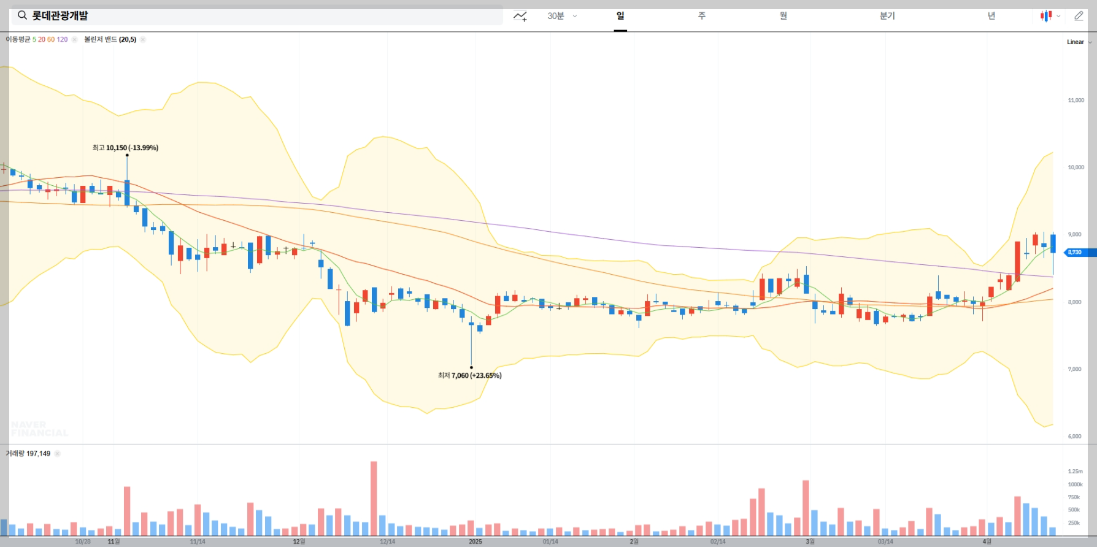Switch to the 년 yearly tab
Image resolution: width=1097 pixels, height=547 pixels.
(x=991, y=16)
